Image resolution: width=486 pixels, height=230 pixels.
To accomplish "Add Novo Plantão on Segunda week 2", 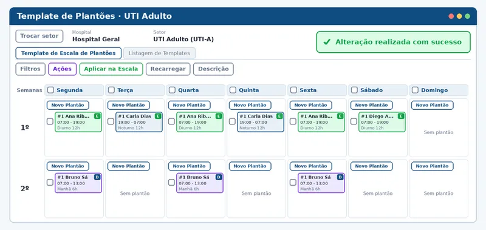I will 68,166.
